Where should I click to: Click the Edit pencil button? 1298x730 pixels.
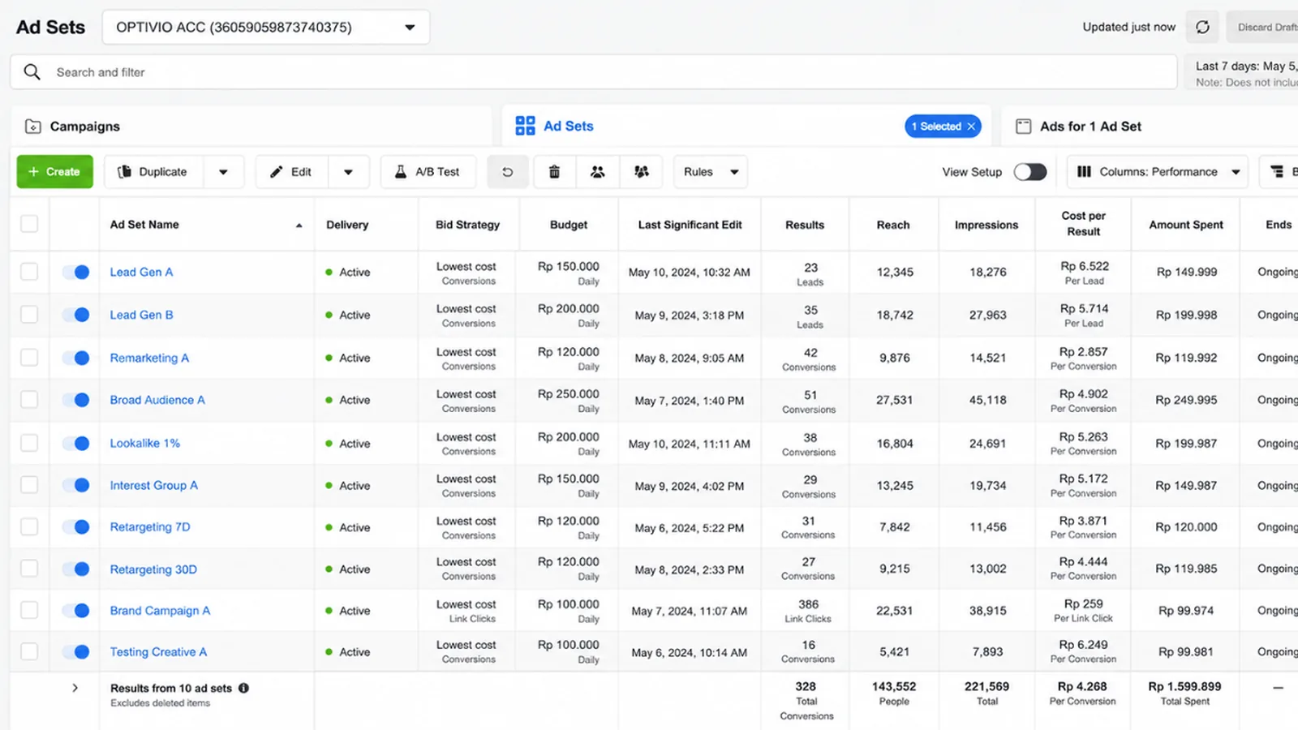coord(292,172)
